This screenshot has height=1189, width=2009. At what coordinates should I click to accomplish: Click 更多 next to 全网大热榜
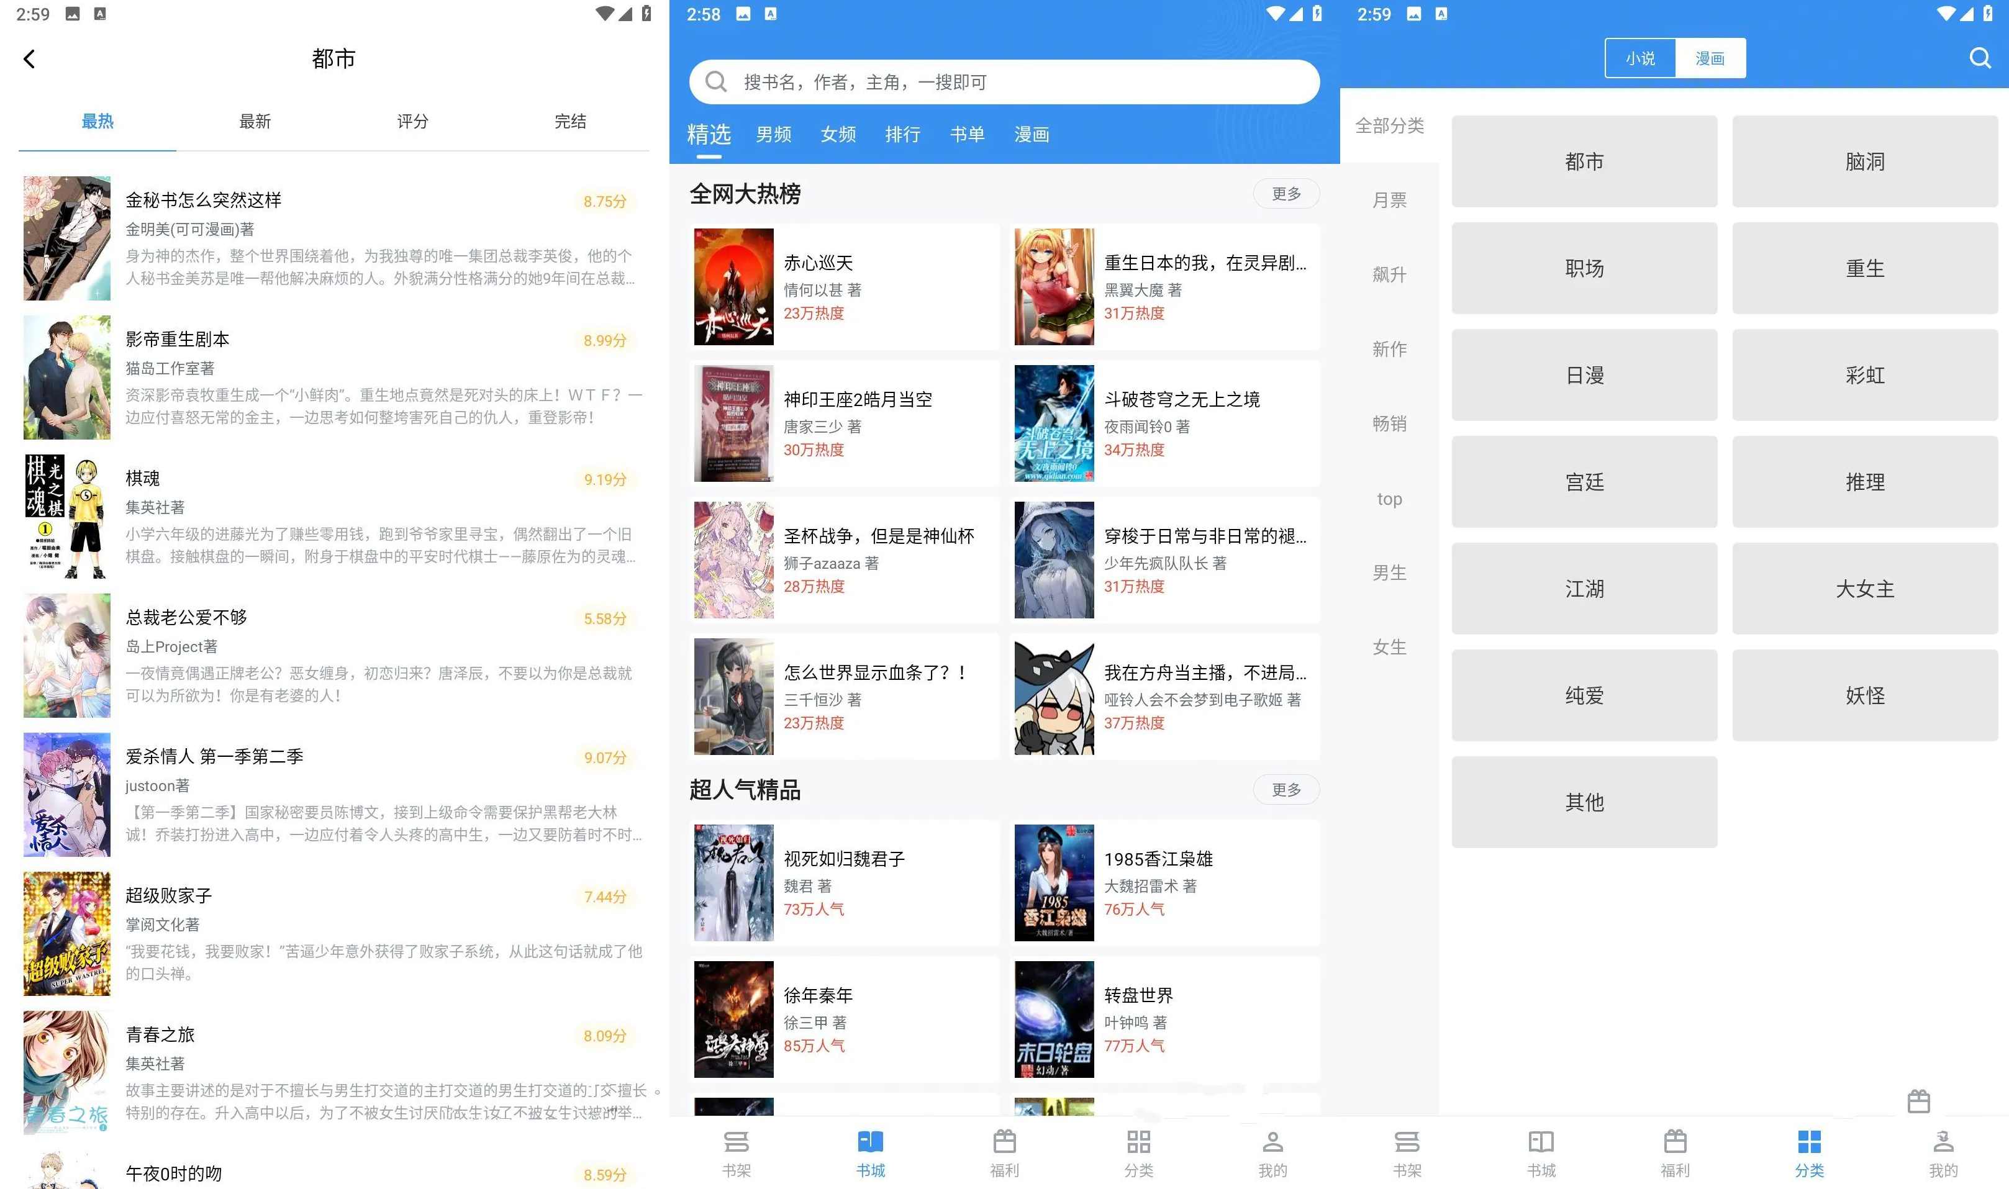tap(1286, 193)
